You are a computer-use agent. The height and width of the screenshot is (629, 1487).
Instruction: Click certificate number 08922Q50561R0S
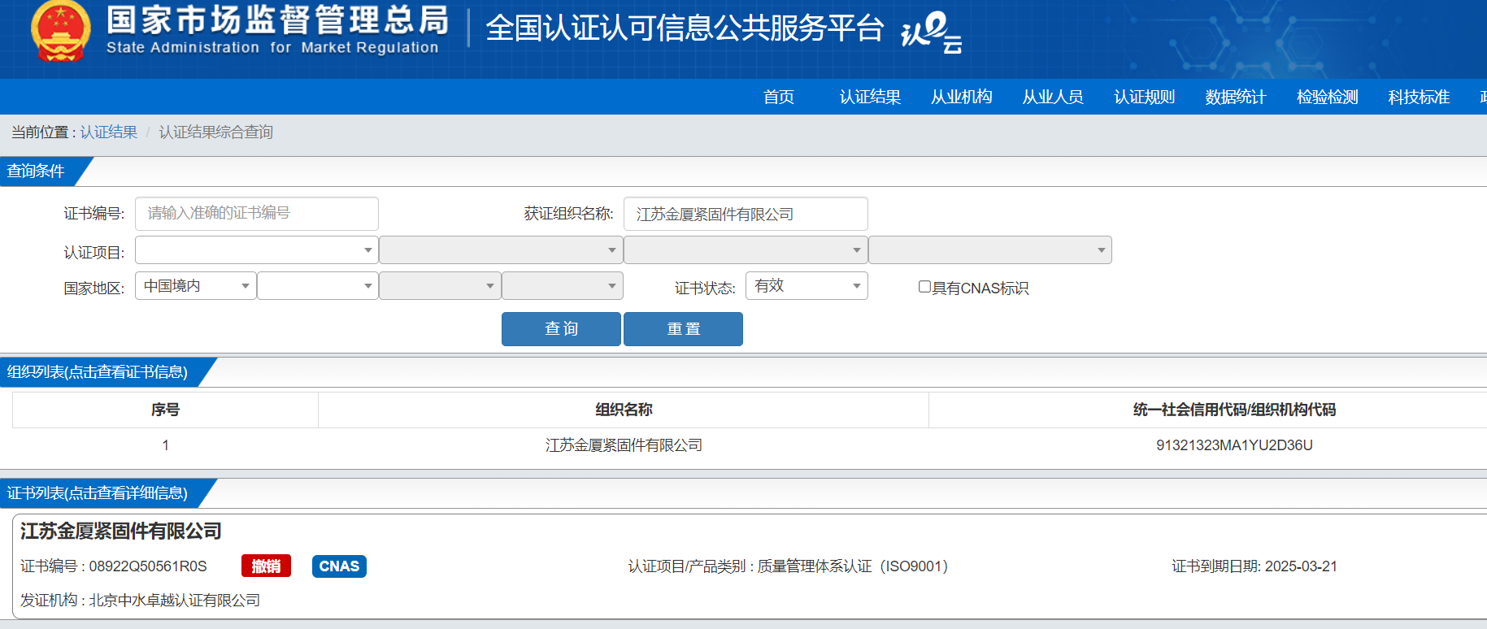[x=148, y=566]
